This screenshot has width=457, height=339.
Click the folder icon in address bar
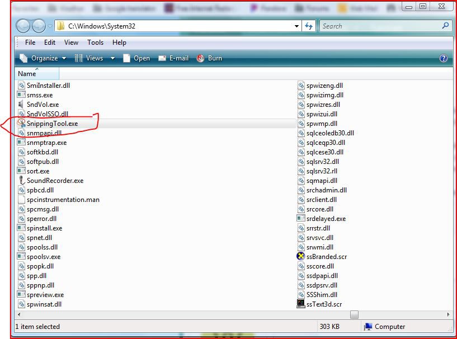coord(60,26)
